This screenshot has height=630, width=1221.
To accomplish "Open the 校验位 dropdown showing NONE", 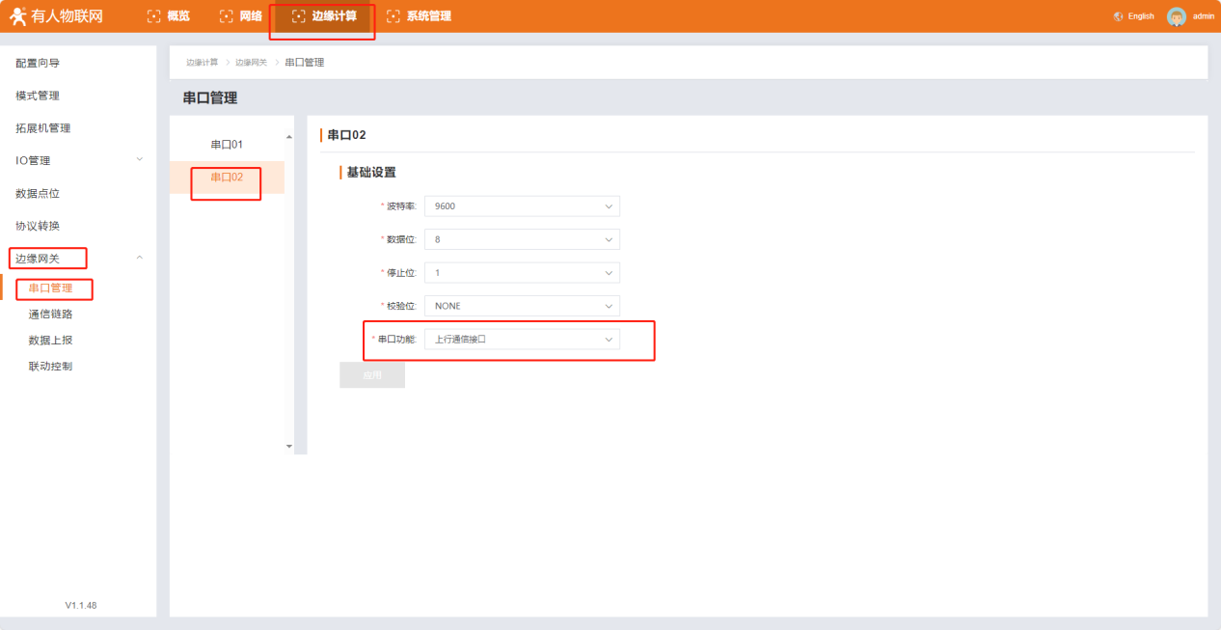I will tap(522, 306).
